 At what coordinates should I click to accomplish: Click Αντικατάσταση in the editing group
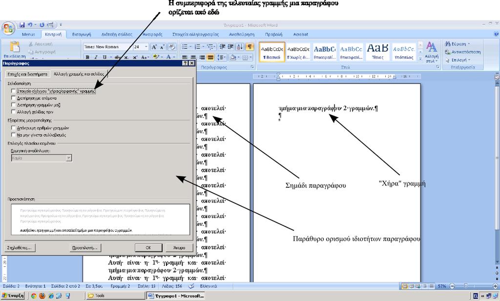click(463, 52)
